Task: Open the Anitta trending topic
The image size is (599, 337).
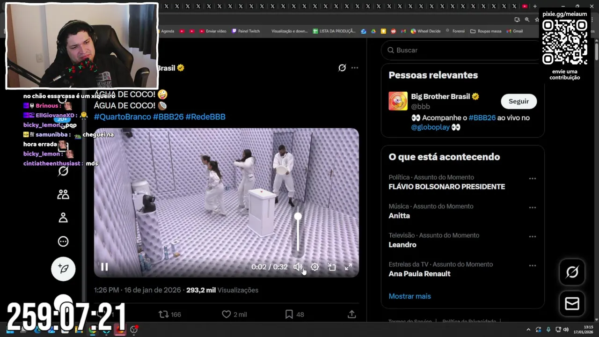Action: pos(399,215)
